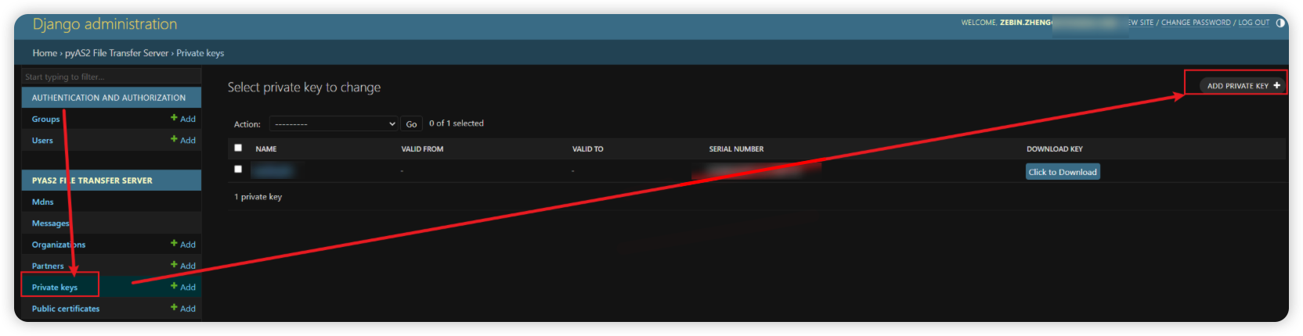1303x336 pixels.
Task: Click the Add Private Key button
Action: pyautogui.click(x=1243, y=86)
